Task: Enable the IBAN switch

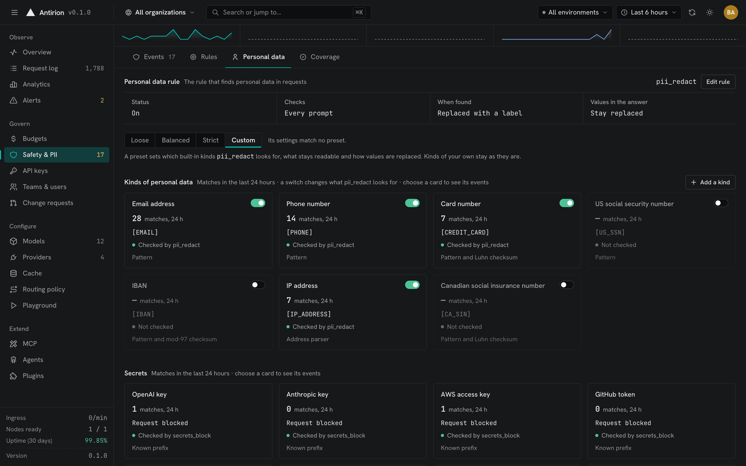Action: (x=258, y=285)
